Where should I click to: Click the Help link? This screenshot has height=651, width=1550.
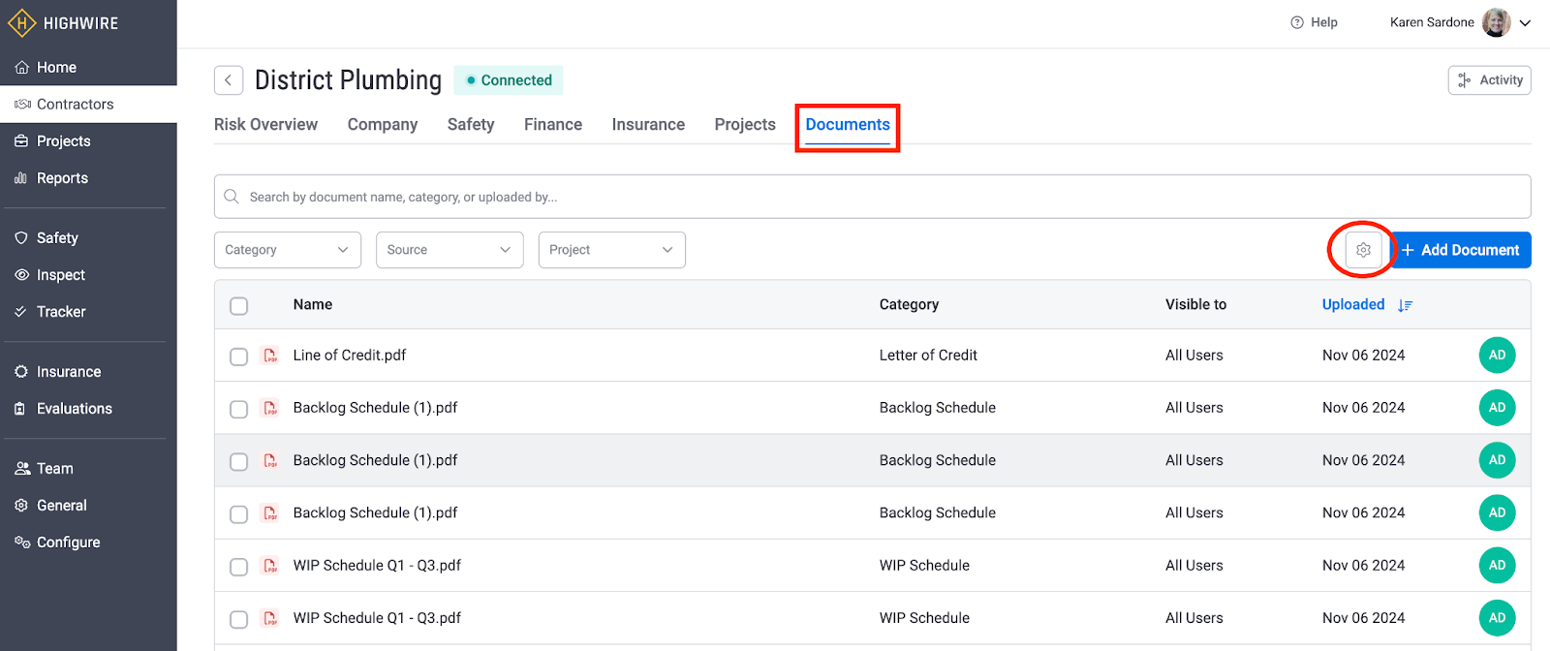click(1324, 22)
